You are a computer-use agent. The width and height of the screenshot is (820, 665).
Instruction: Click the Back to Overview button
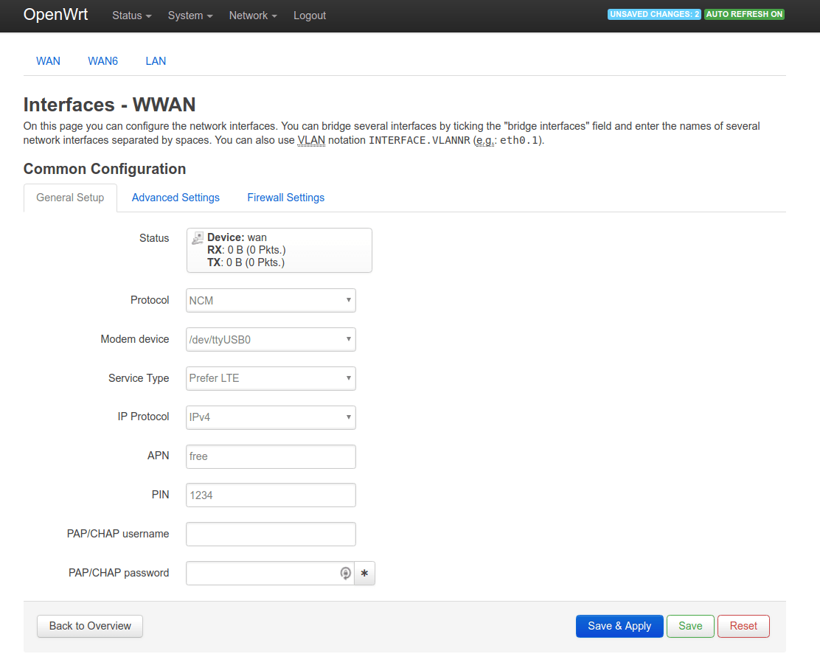point(90,627)
